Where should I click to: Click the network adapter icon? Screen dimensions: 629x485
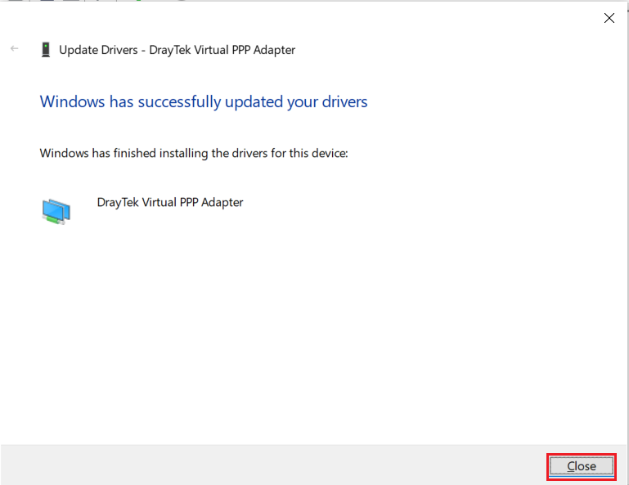[56, 211]
